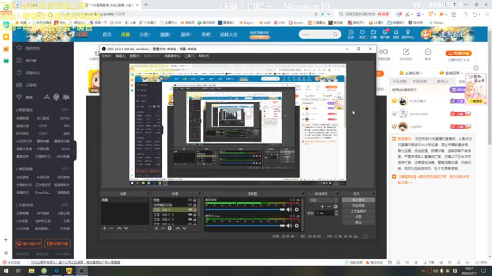Open the OBS 编辑(E) menu
The image size is (492, 276).
(120, 56)
